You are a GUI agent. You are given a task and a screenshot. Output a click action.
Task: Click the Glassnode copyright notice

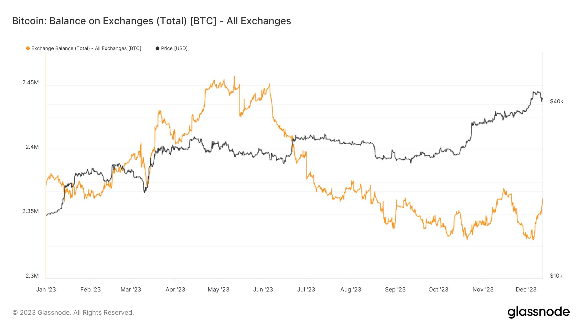73,312
